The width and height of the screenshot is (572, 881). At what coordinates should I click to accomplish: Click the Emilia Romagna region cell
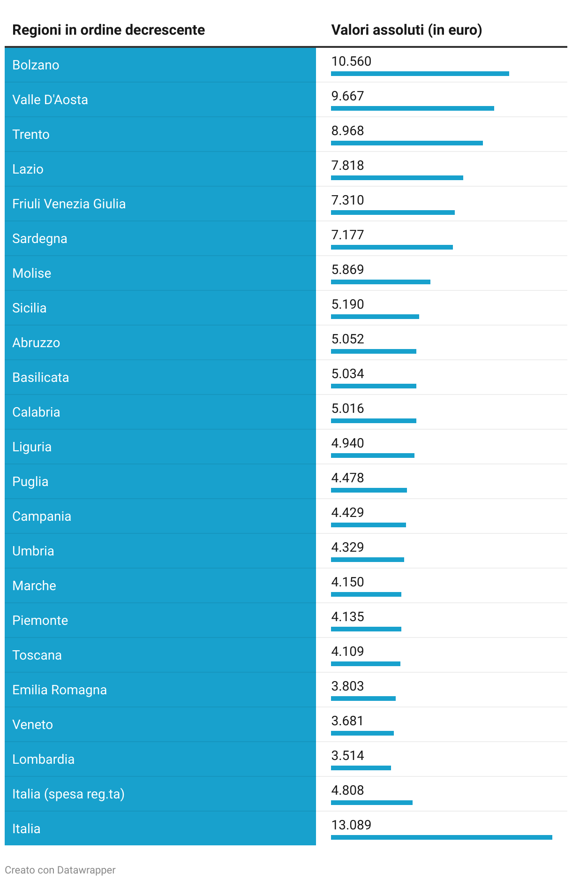[160, 690]
